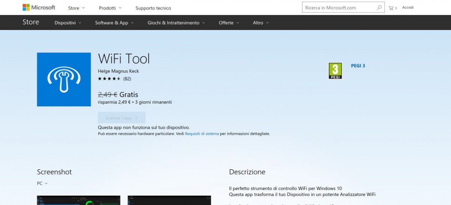Expand the Prodotti dropdown
This screenshot has width=451, height=205.
click(110, 8)
